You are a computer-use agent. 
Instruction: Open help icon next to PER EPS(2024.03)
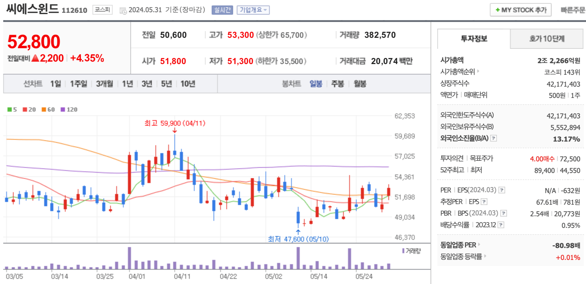502,190
